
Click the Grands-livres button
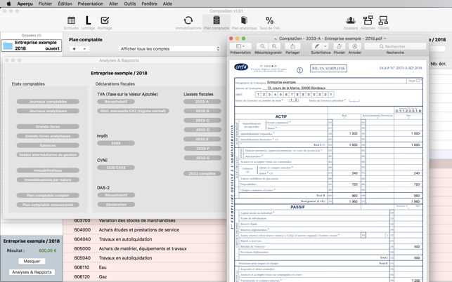click(x=48, y=126)
